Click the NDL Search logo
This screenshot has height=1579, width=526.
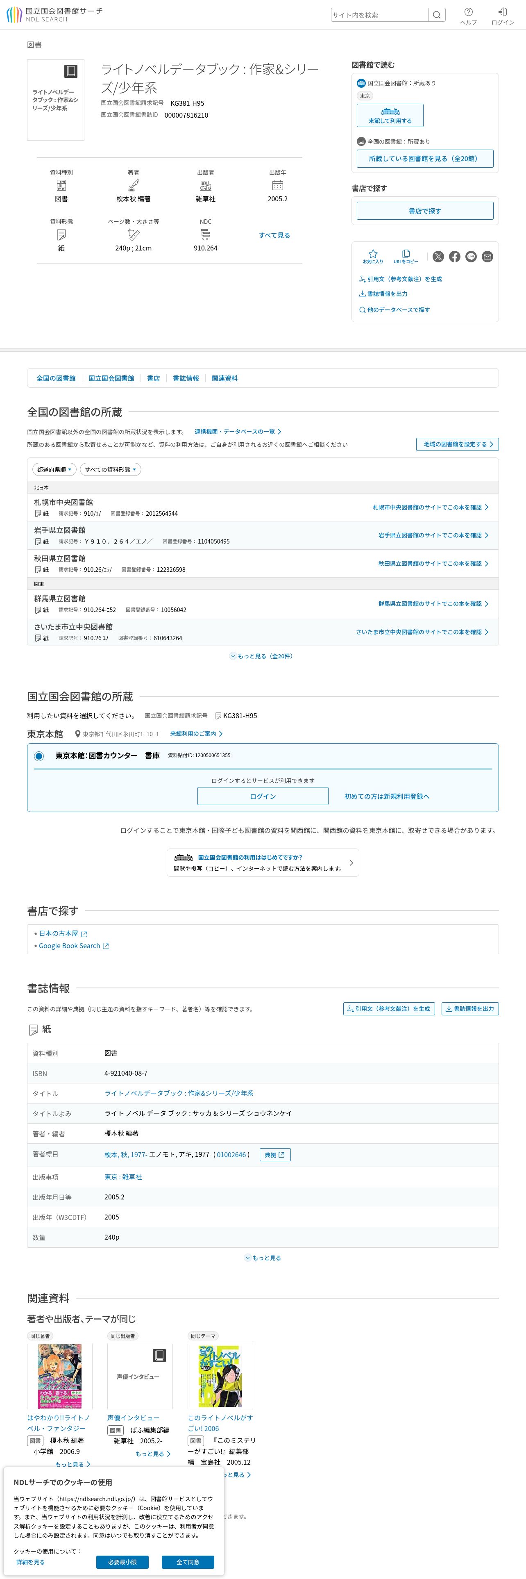point(54,15)
